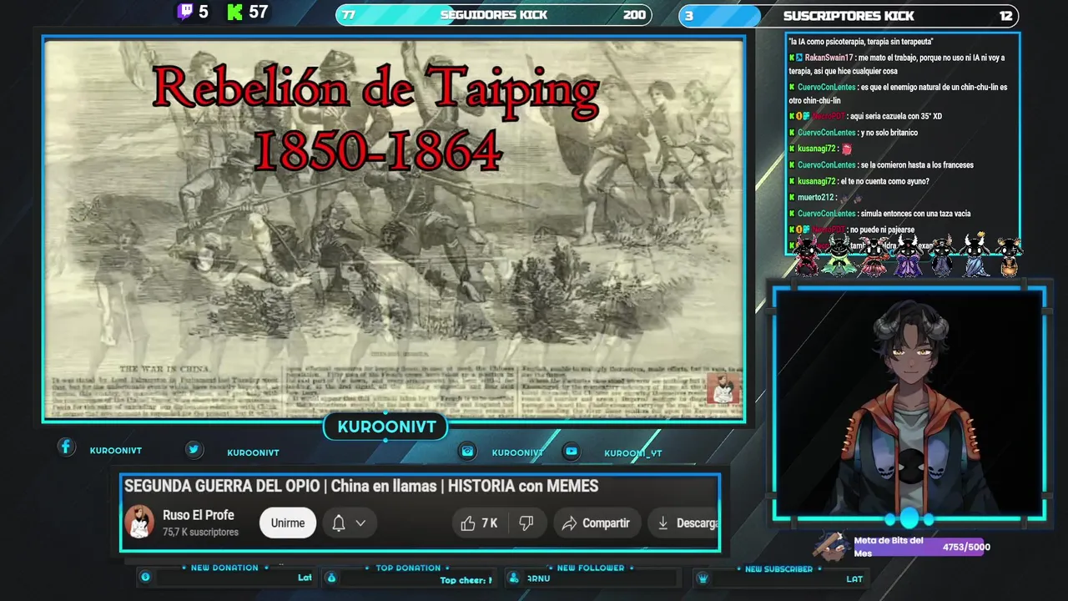
Task: Click the YouTube icon beside KUROONI_VT
Action: coord(572,451)
